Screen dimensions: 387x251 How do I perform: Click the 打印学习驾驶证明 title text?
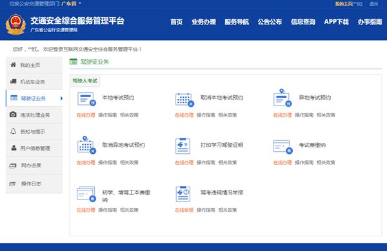pyautogui.click(x=222, y=145)
